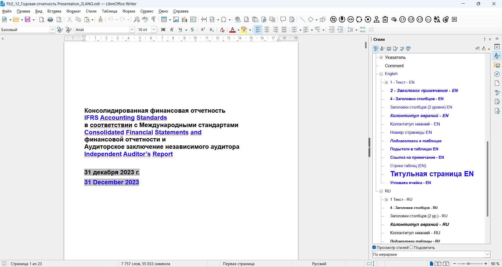
Task: Select the Титульная страница EN style
Action: (432, 174)
